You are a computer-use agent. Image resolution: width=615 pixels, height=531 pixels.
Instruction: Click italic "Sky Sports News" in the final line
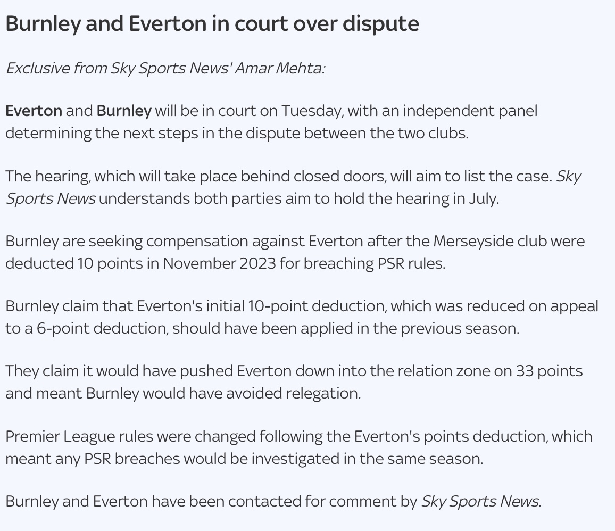[x=480, y=501]
